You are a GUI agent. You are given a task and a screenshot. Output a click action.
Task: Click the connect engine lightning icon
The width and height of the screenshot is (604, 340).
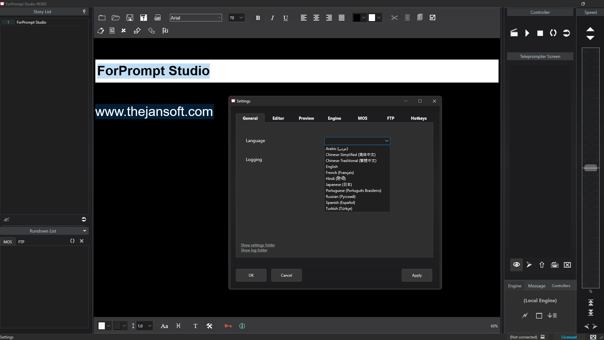525,315
